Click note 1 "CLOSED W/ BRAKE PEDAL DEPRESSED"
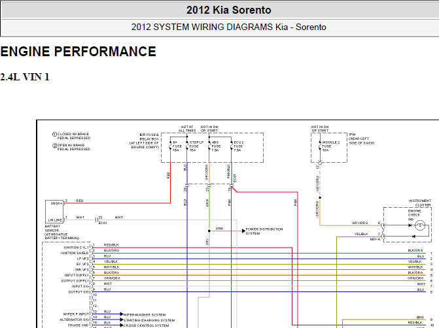The width and height of the screenshot is (439, 328). (x=72, y=136)
